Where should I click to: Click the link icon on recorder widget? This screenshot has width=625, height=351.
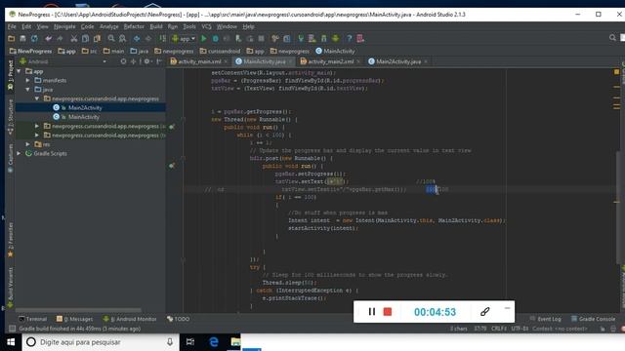[x=484, y=312]
